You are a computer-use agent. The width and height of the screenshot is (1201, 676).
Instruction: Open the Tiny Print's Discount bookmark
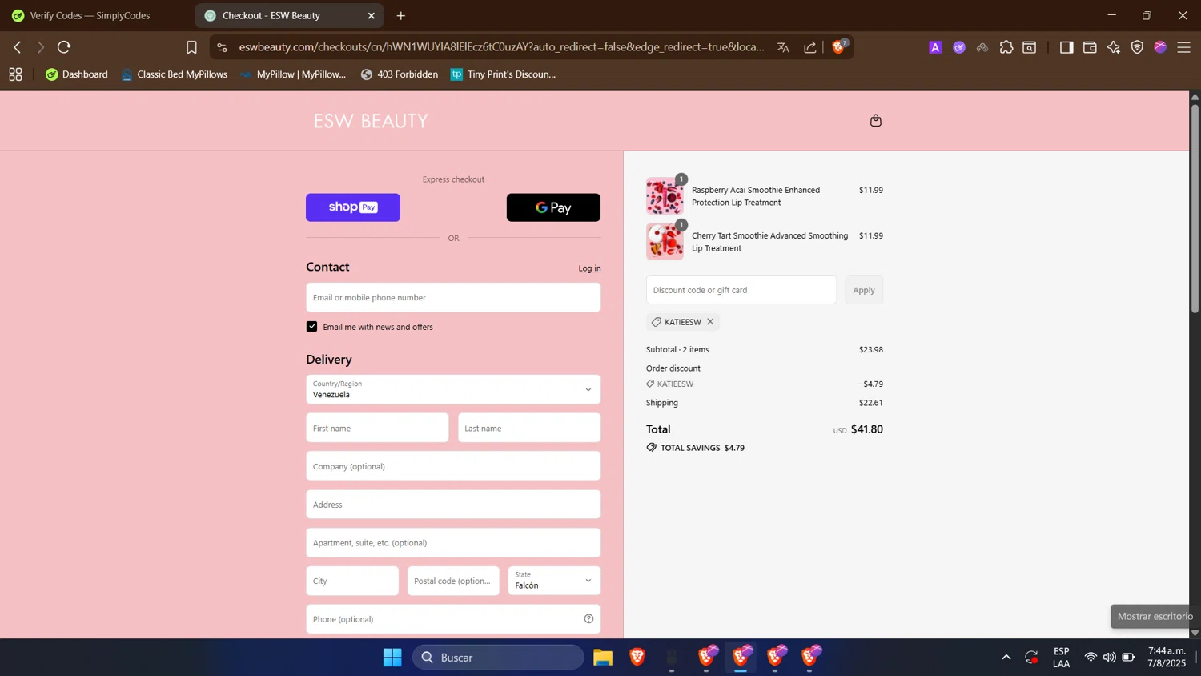click(x=503, y=74)
